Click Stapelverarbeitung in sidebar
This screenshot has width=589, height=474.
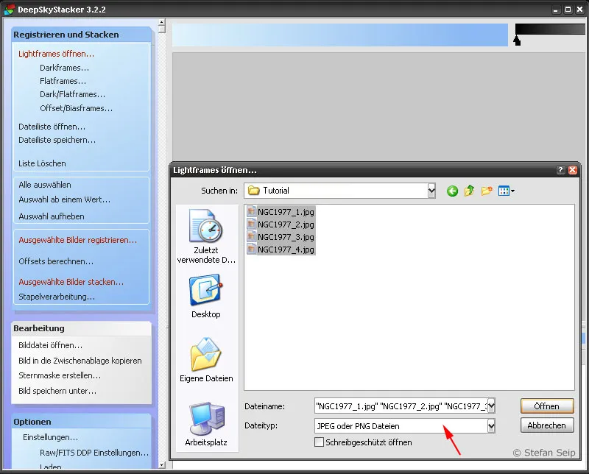pos(57,297)
